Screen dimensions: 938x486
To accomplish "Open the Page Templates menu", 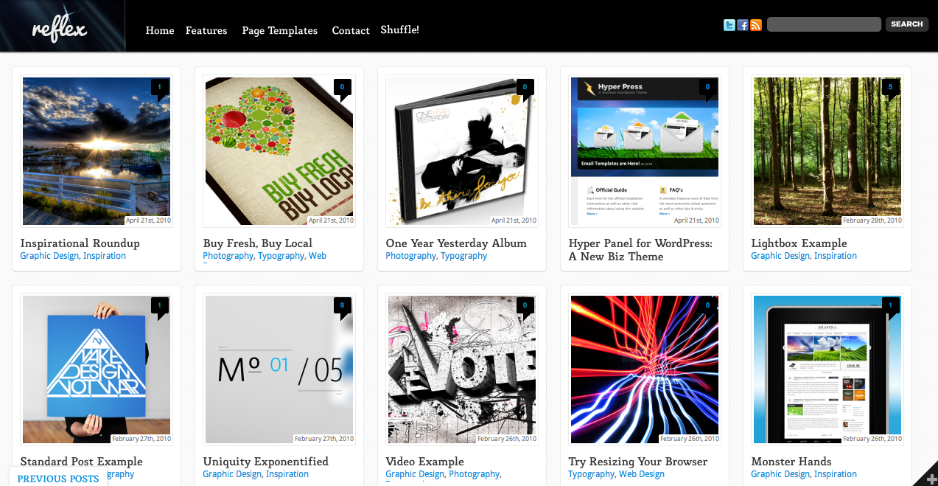I will 279,30.
